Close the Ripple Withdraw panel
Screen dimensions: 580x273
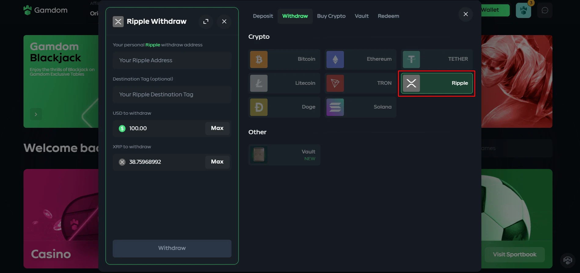[x=224, y=21]
